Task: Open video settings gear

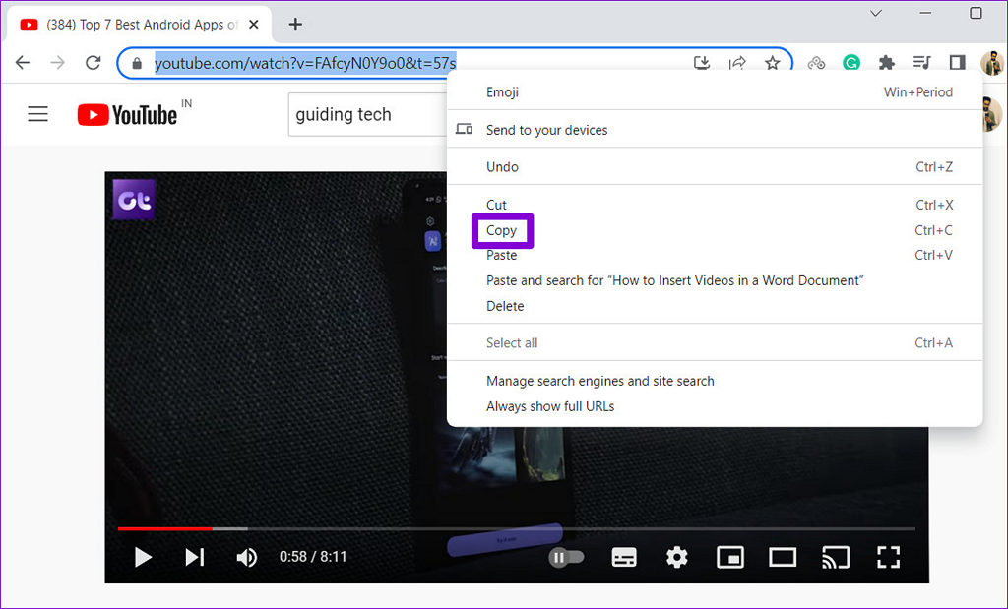Action: pos(676,558)
